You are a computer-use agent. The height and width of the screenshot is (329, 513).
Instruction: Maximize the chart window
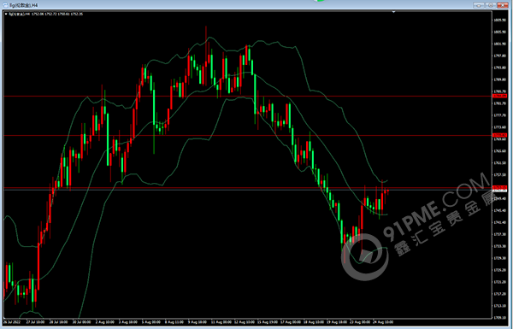(x=491, y=5)
